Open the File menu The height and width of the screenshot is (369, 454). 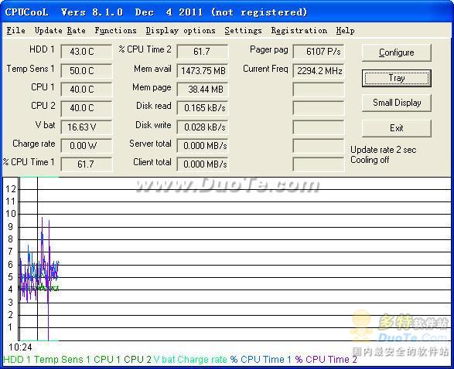tap(16, 30)
